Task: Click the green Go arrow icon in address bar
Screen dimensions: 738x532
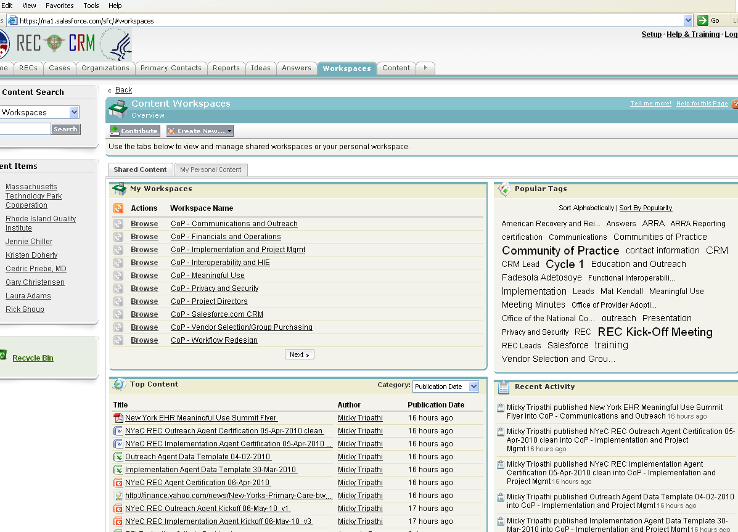Action: tap(702, 20)
